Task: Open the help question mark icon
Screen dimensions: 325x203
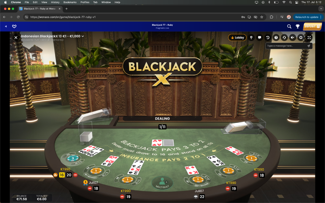Action: click(276, 38)
